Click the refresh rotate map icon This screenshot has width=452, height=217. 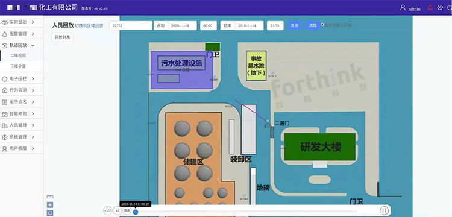point(50,213)
